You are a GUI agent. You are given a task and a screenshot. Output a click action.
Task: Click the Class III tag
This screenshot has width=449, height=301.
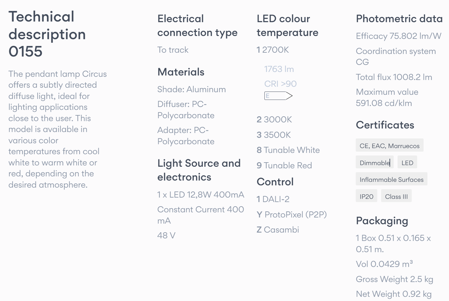396,197
